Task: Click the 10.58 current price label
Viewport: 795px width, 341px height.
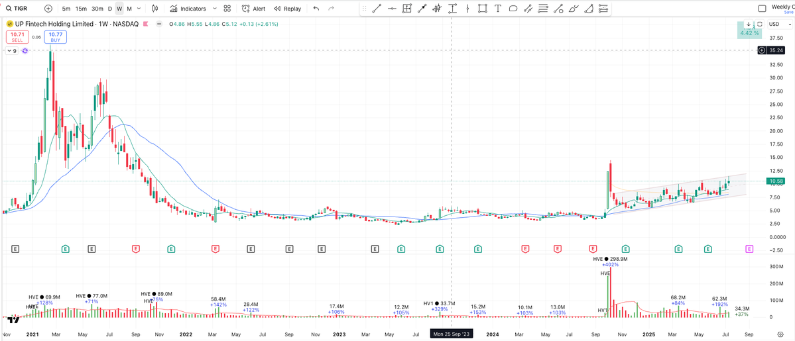Action: tap(776, 181)
